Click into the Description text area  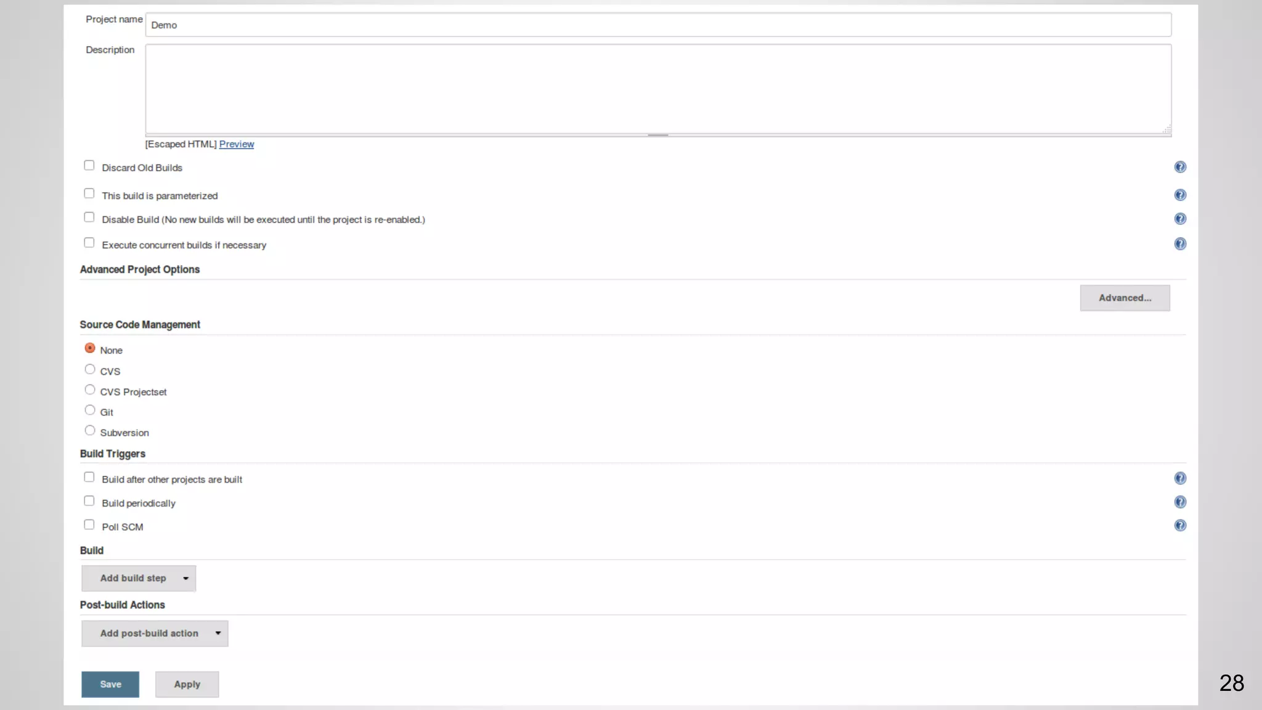(x=657, y=89)
